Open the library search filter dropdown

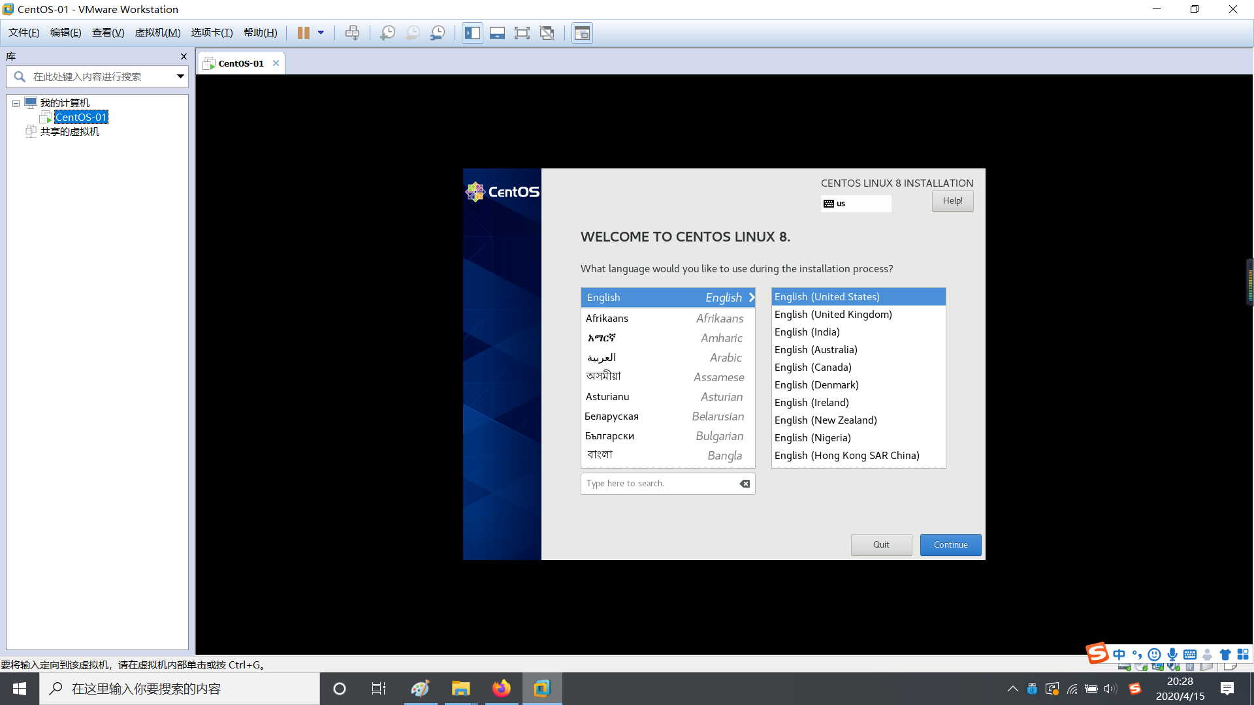180,76
